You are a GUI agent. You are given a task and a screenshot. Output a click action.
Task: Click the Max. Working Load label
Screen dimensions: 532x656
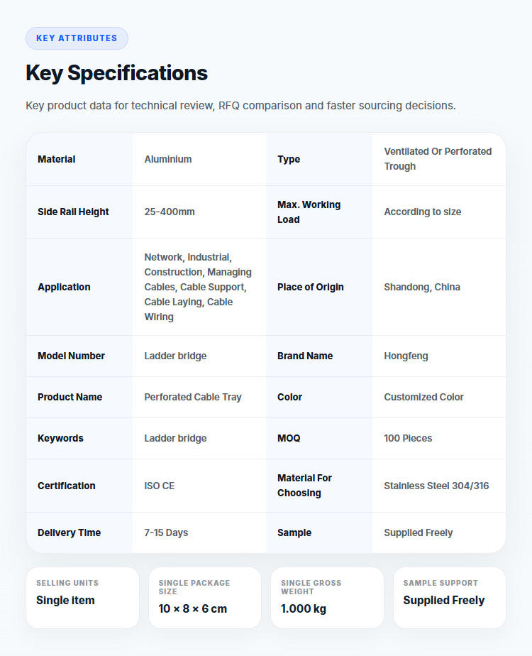point(309,212)
